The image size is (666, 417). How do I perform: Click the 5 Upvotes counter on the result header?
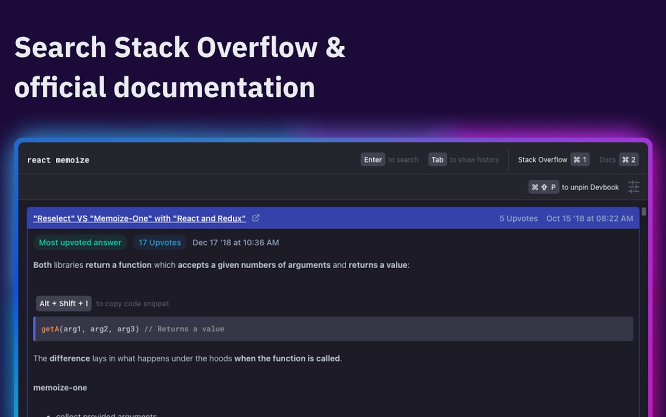(x=518, y=218)
